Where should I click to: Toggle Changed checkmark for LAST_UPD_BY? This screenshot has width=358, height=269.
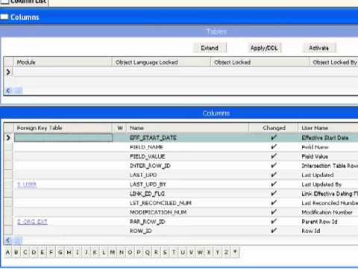click(274, 185)
